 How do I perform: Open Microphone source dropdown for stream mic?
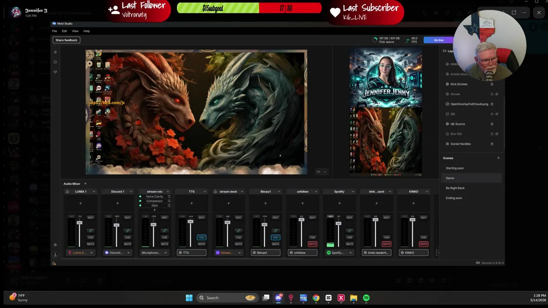[x=154, y=253]
